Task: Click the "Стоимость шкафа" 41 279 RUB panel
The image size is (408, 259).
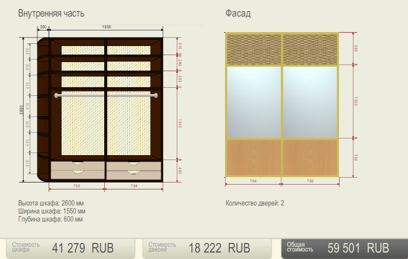Action: tap(71, 249)
